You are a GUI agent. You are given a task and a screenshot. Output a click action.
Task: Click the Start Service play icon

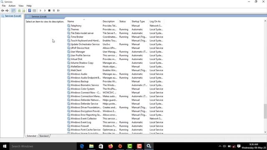(40, 10)
